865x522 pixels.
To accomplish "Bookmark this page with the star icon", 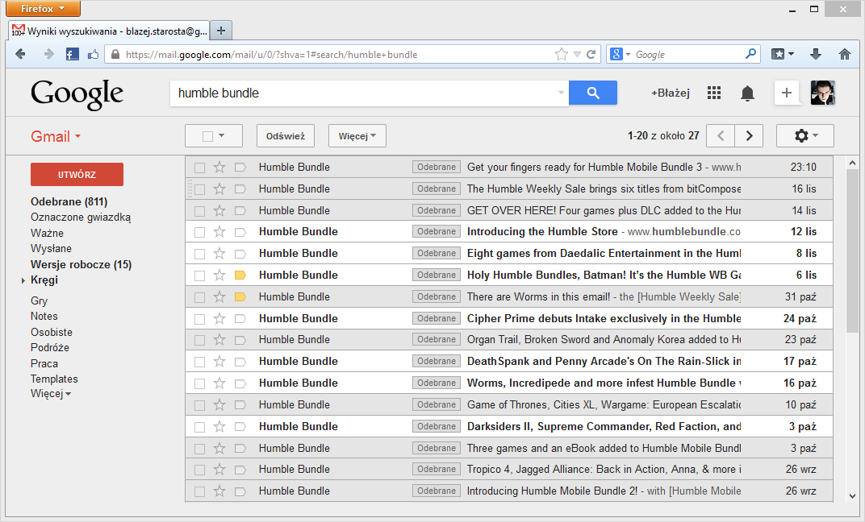I will (561, 54).
